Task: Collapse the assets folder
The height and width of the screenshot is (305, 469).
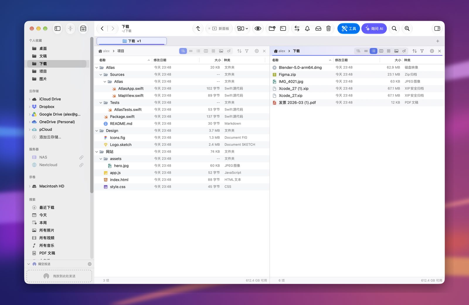Action: [101, 159]
